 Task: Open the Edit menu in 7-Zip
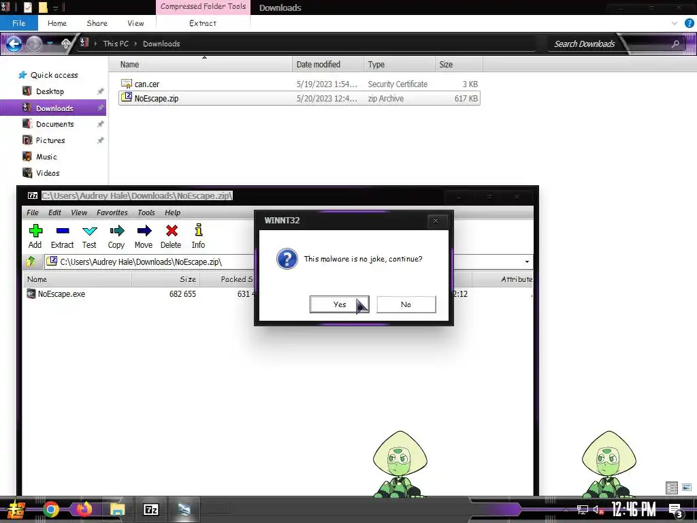click(x=54, y=212)
